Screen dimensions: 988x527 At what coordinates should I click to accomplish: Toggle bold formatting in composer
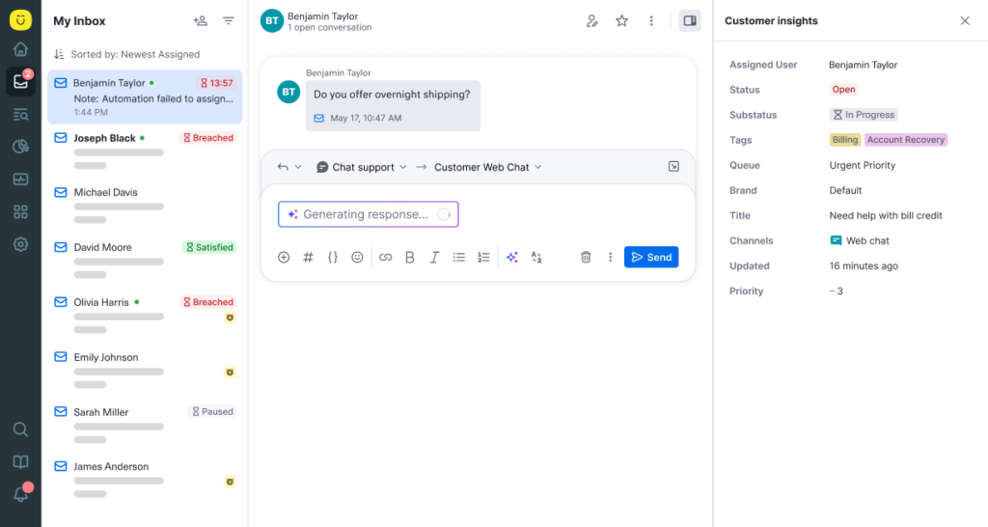tap(410, 258)
